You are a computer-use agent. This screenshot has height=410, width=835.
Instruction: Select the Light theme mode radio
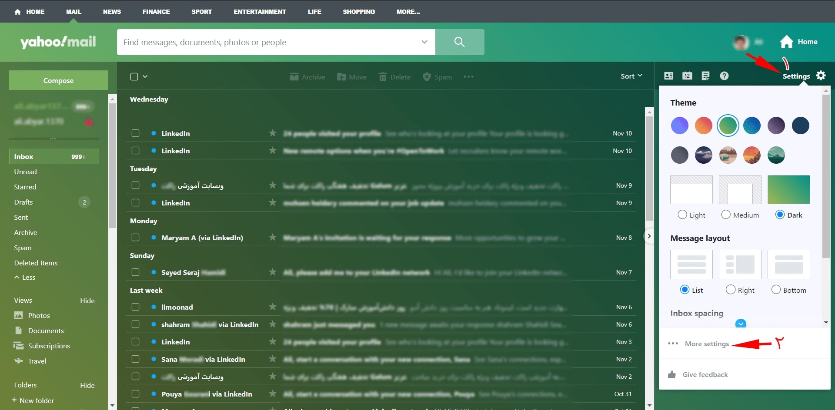(682, 215)
